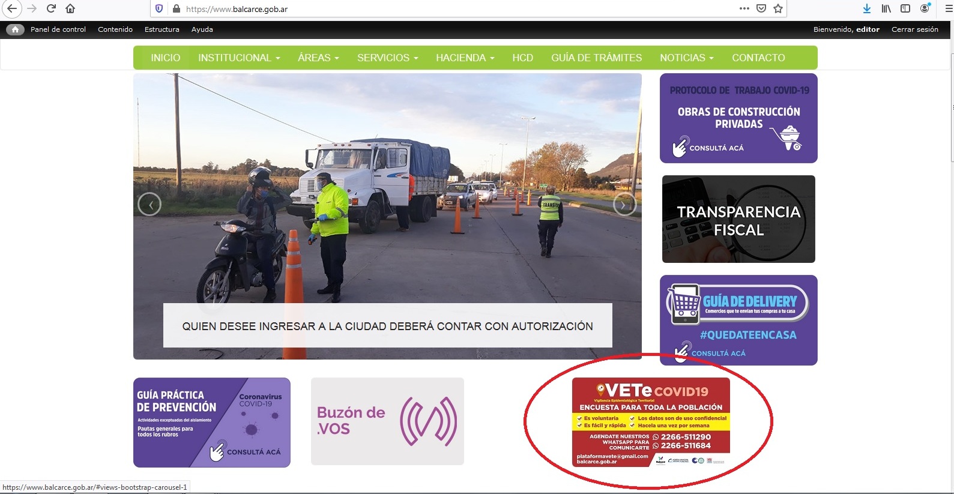954x494 pixels.
Task: Bookmark this page with the star icon
Action: pyautogui.click(x=778, y=8)
